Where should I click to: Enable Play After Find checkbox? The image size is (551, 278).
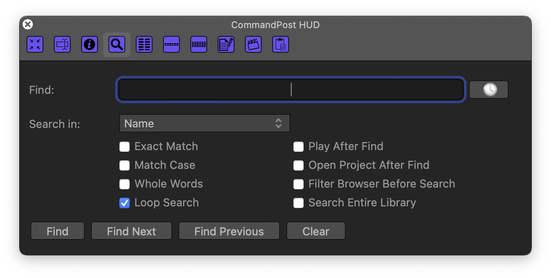(299, 147)
